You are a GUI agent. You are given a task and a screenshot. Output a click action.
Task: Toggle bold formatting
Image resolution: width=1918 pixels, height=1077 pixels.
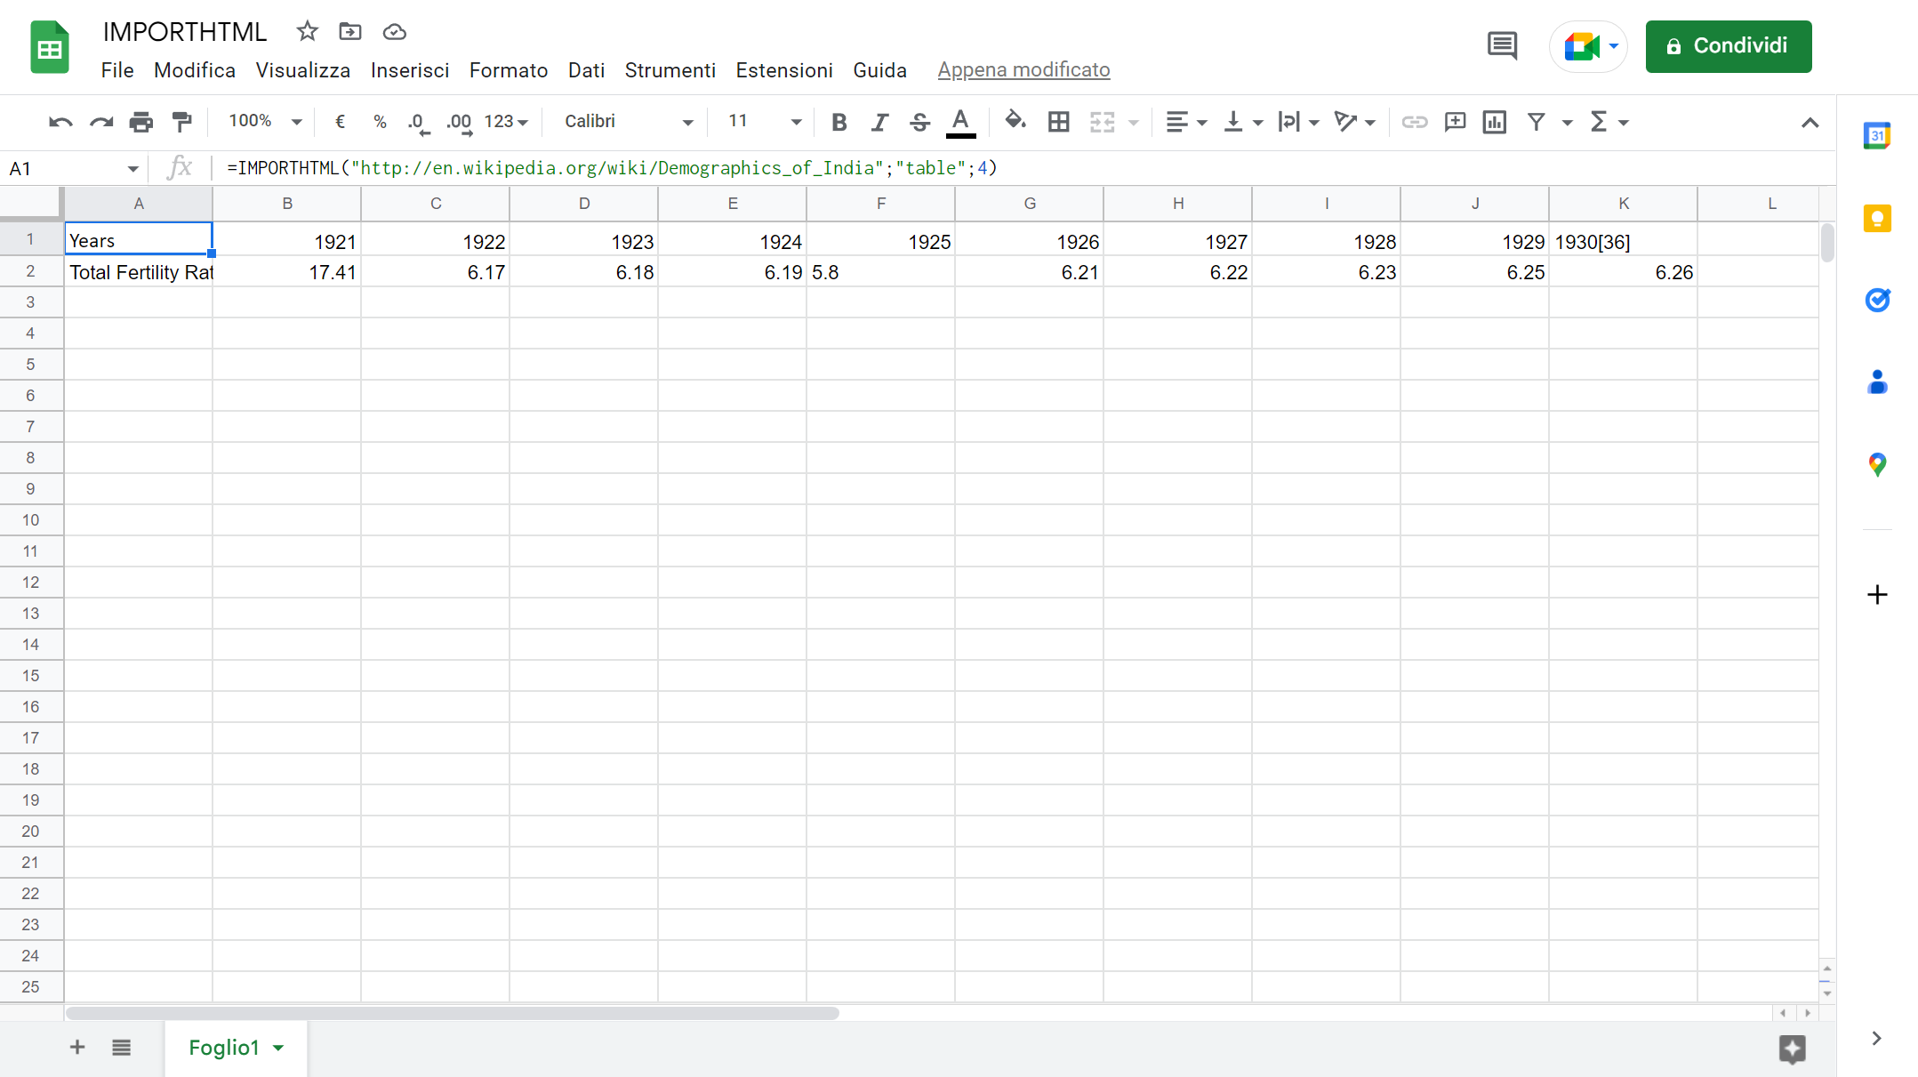839,122
